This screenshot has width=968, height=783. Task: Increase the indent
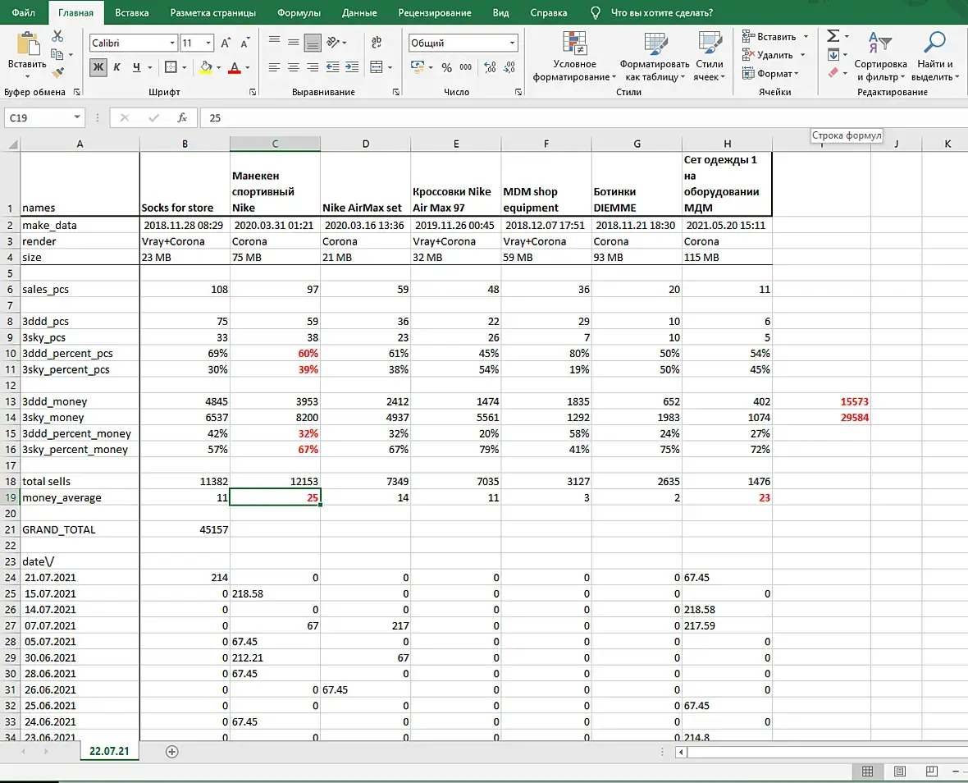352,67
